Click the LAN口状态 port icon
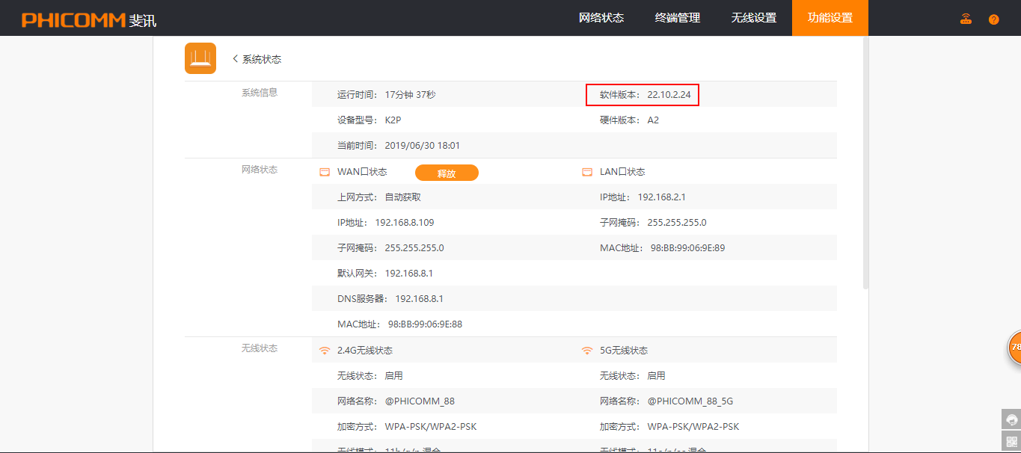 click(587, 172)
